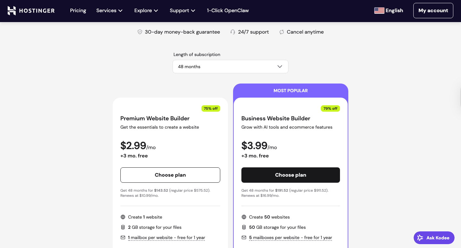Image resolution: width=461 pixels, height=248 pixels.
Task: Open My account
Action: click(433, 11)
